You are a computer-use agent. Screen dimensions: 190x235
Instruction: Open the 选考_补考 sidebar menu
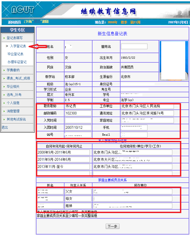click(14, 95)
